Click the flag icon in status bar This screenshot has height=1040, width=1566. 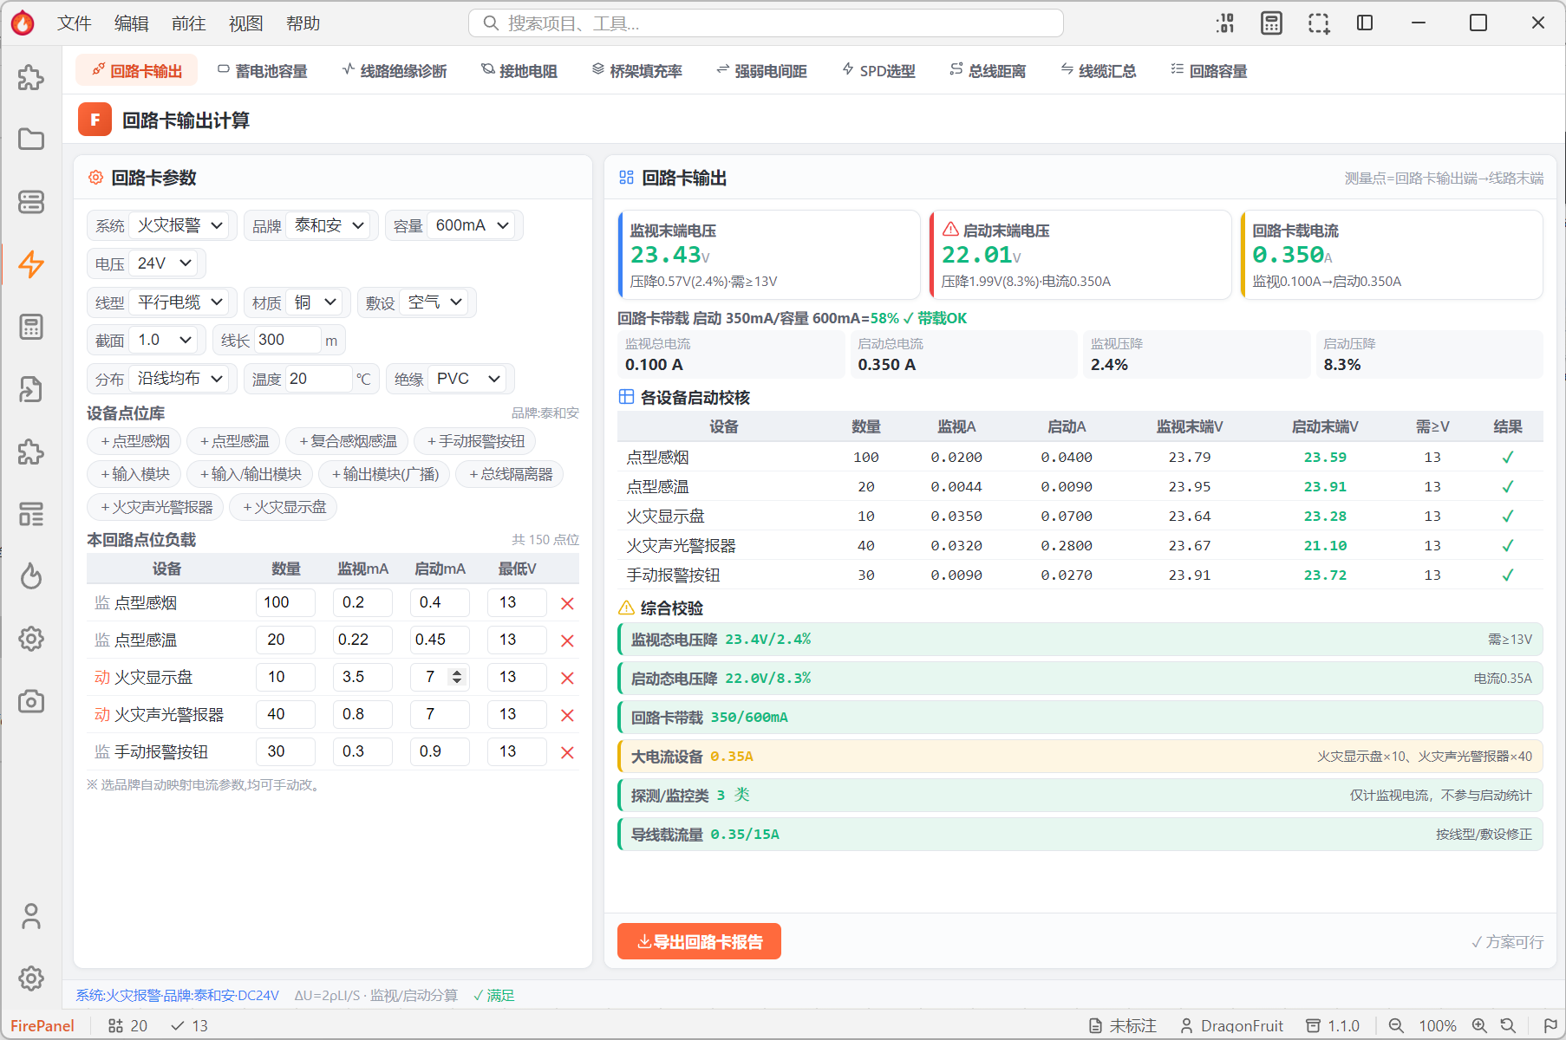tap(1550, 1025)
